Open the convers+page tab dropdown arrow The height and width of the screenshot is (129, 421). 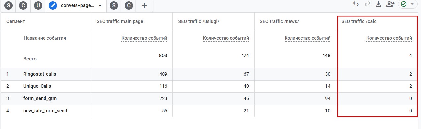pos(100,5)
